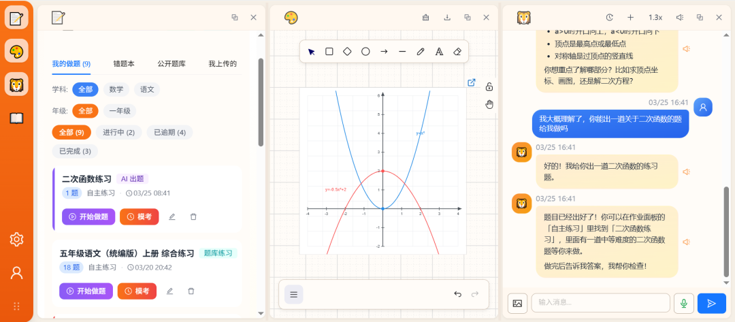Image resolution: width=735 pixels, height=322 pixels.
Task: Open the whiteboard hamburger menu
Action: [x=294, y=295]
